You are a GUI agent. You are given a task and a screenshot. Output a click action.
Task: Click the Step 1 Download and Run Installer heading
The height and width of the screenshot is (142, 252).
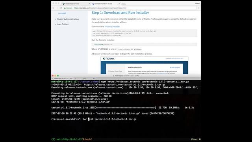(x=120, y=13)
